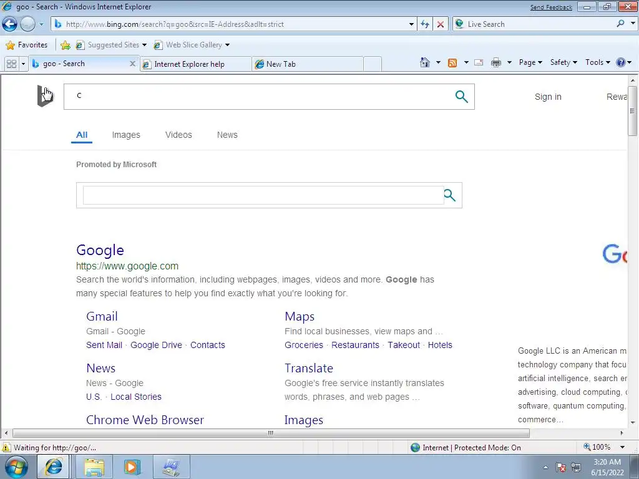This screenshot has height=479, width=639.
Task: Launch Windows Media Player from taskbar
Action: point(132,467)
